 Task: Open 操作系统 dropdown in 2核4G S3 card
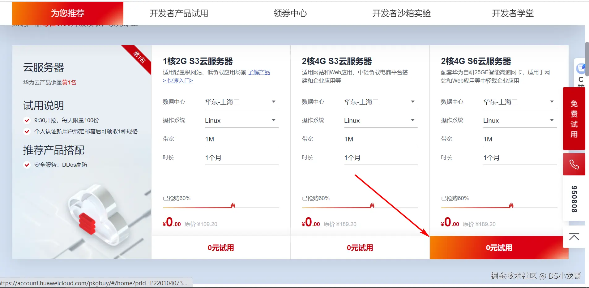tap(381, 121)
